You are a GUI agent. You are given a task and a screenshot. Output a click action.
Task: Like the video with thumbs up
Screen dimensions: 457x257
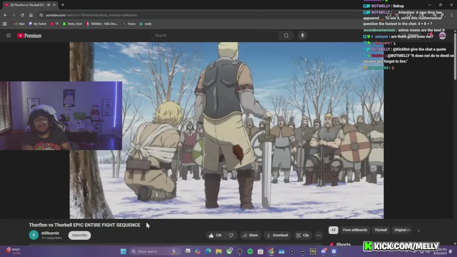(215, 235)
